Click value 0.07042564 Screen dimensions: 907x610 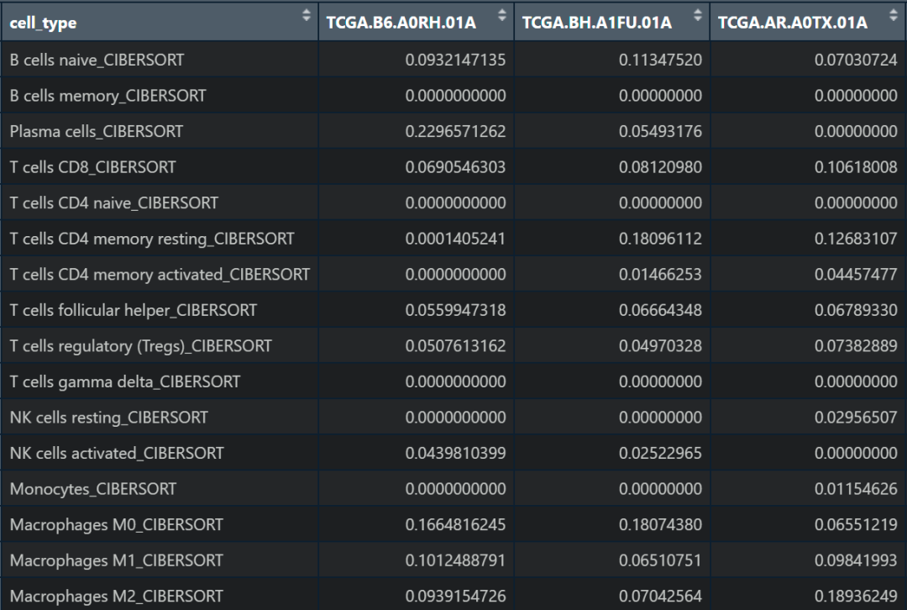tap(660, 597)
